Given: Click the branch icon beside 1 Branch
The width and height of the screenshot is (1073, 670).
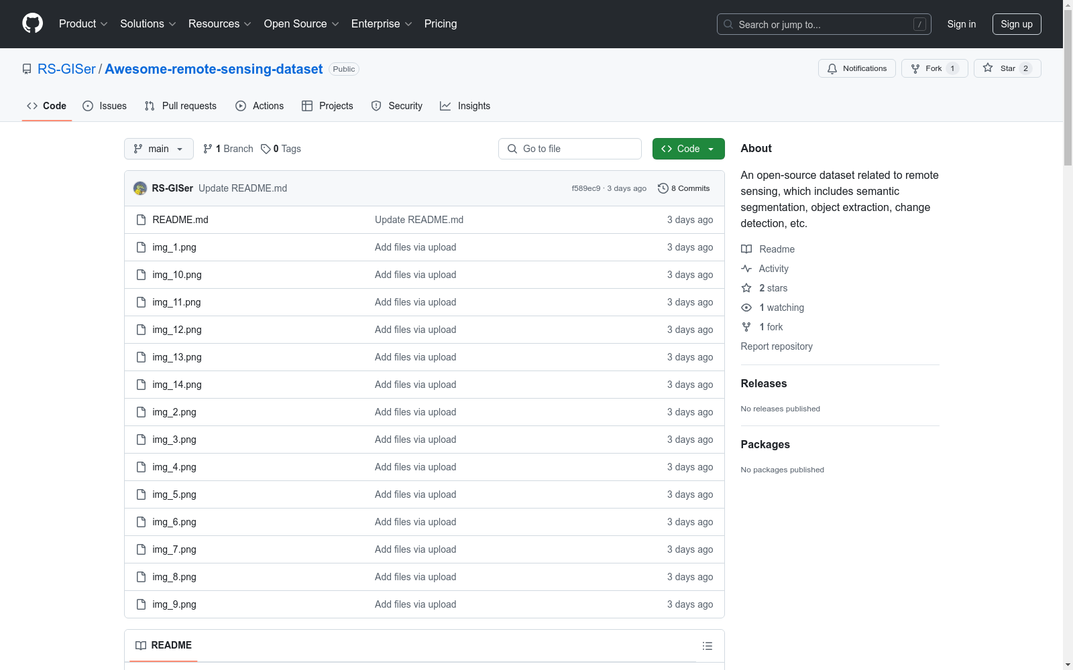Looking at the screenshot, I should [208, 149].
